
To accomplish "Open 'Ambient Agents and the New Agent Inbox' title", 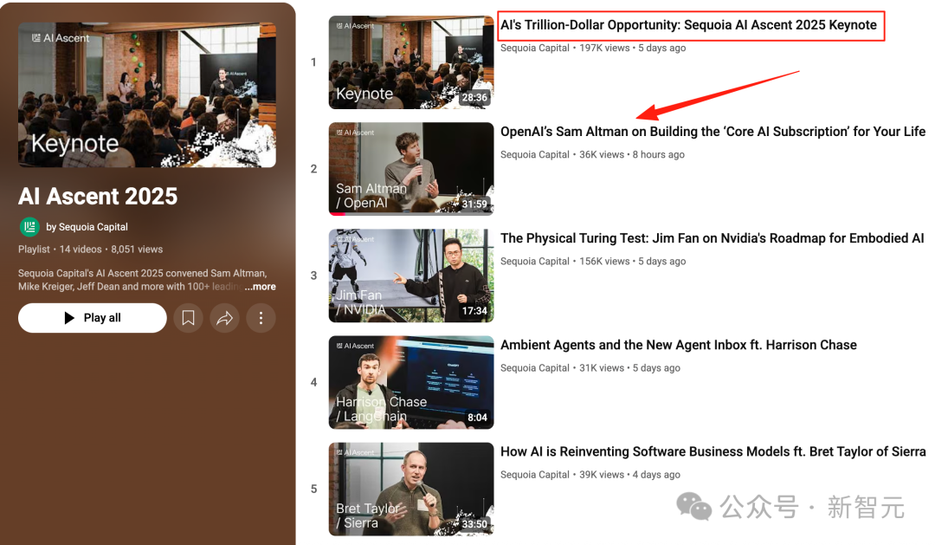I will (679, 345).
